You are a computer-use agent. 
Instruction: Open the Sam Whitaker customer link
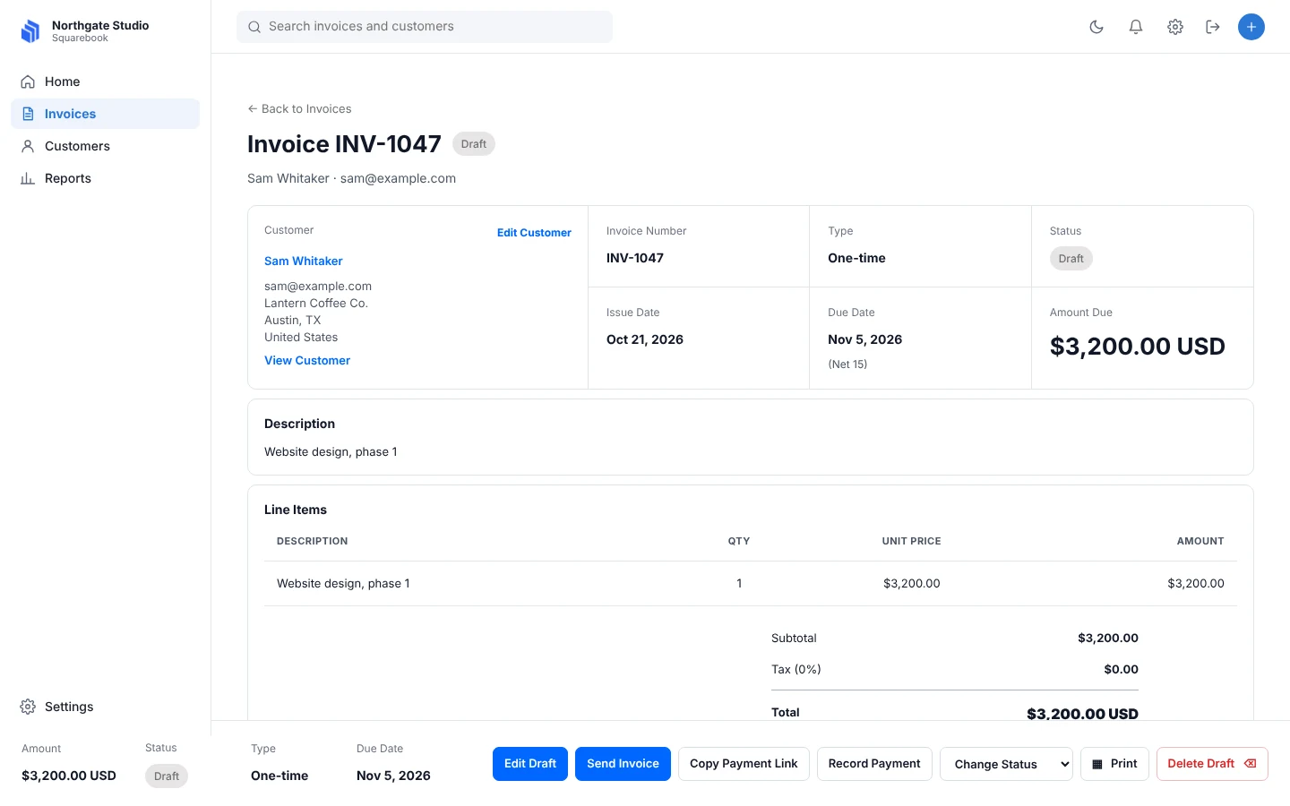304,262
